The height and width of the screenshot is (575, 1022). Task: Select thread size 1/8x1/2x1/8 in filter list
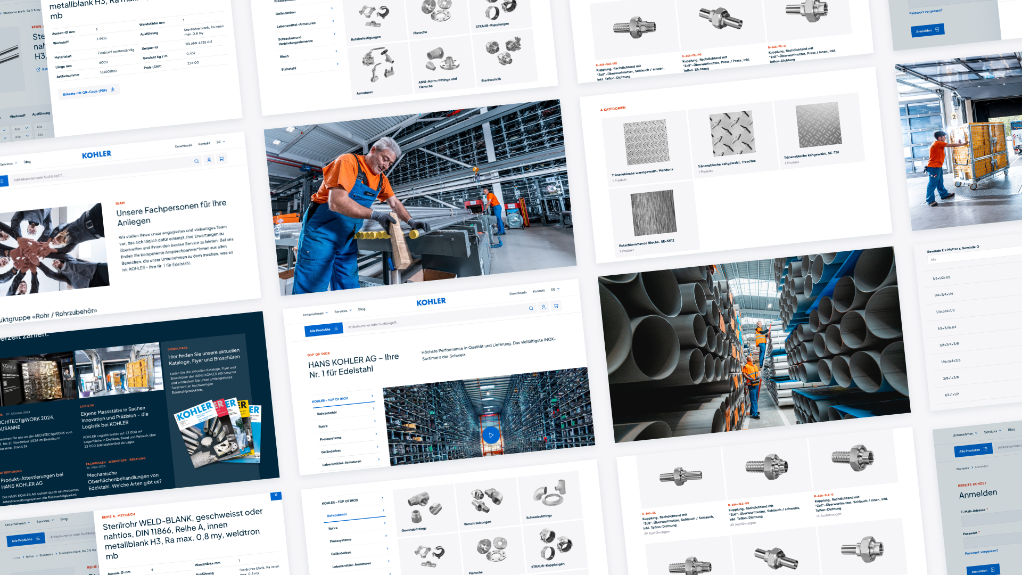click(941, 278)
